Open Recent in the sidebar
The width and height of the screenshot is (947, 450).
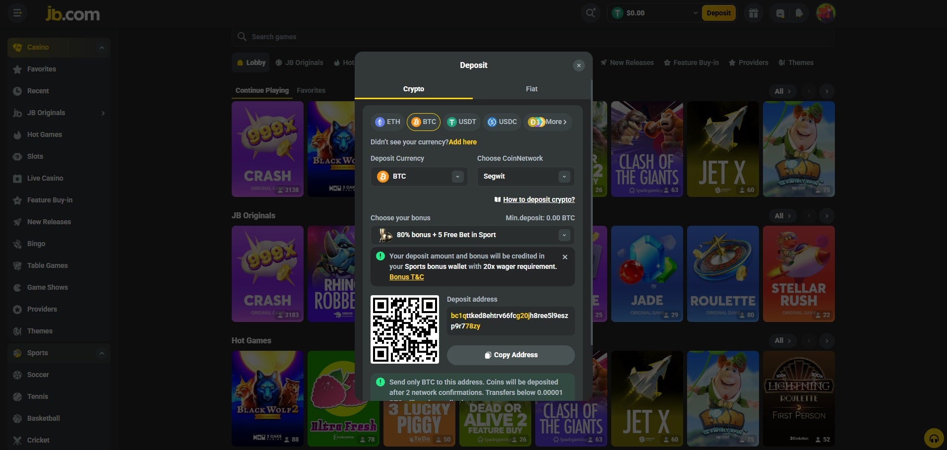click(x=59, y=91)
